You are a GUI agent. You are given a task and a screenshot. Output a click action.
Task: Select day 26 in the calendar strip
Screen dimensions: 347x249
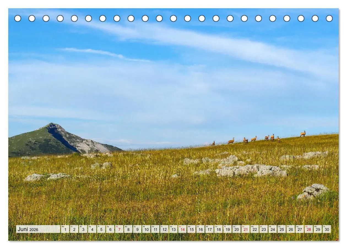tap(291, 229)
